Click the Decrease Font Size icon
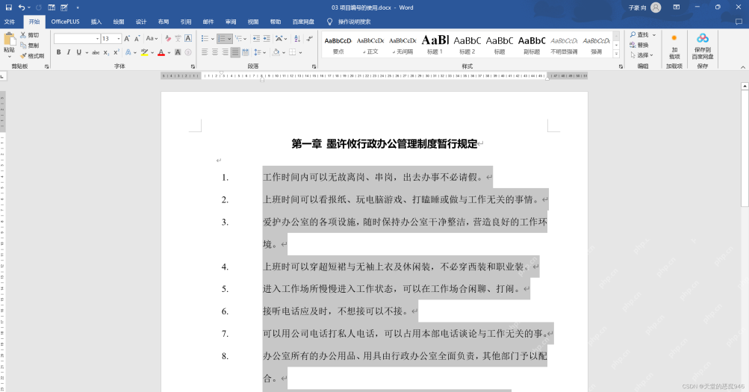 pyautogui.click(x=137, y=38)
